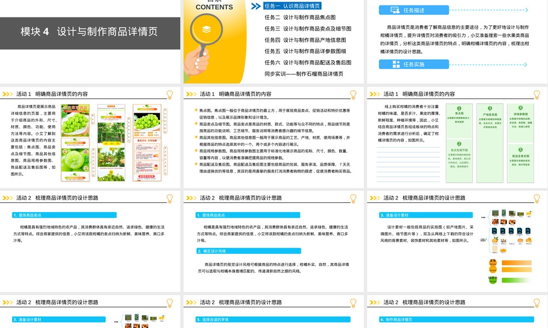This screenshot has height=328, width=548.
Task: Click the yellow triple-chevron on the grape images slide
Action: (x=8, y=94)
